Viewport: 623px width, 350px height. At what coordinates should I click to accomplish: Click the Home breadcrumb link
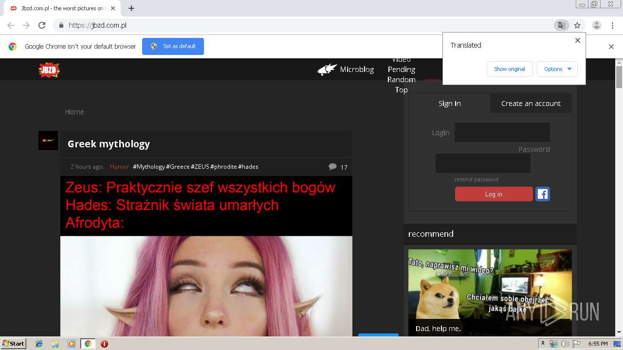74,112
